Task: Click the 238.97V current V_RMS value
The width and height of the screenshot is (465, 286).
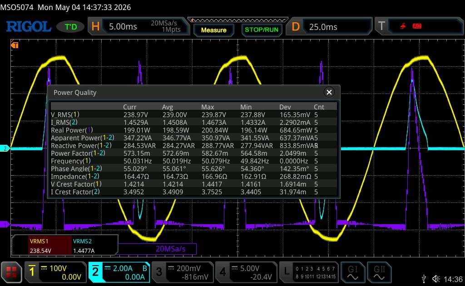Action: click(135, 114)
